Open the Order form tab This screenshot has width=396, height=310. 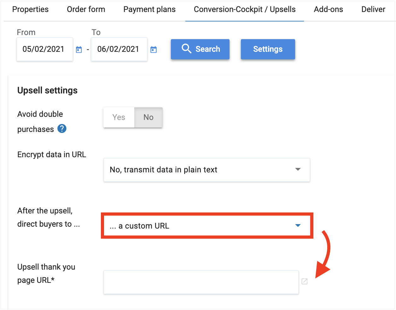pyautogui.click(x=86, y=9)
